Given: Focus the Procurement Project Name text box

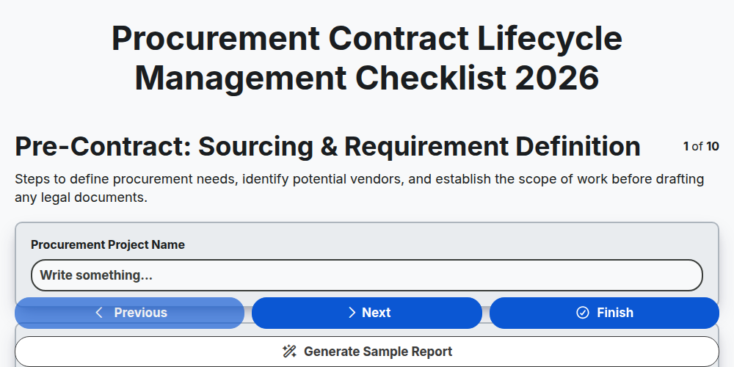Looking at the screenshot, I should [x=366, y=275].
